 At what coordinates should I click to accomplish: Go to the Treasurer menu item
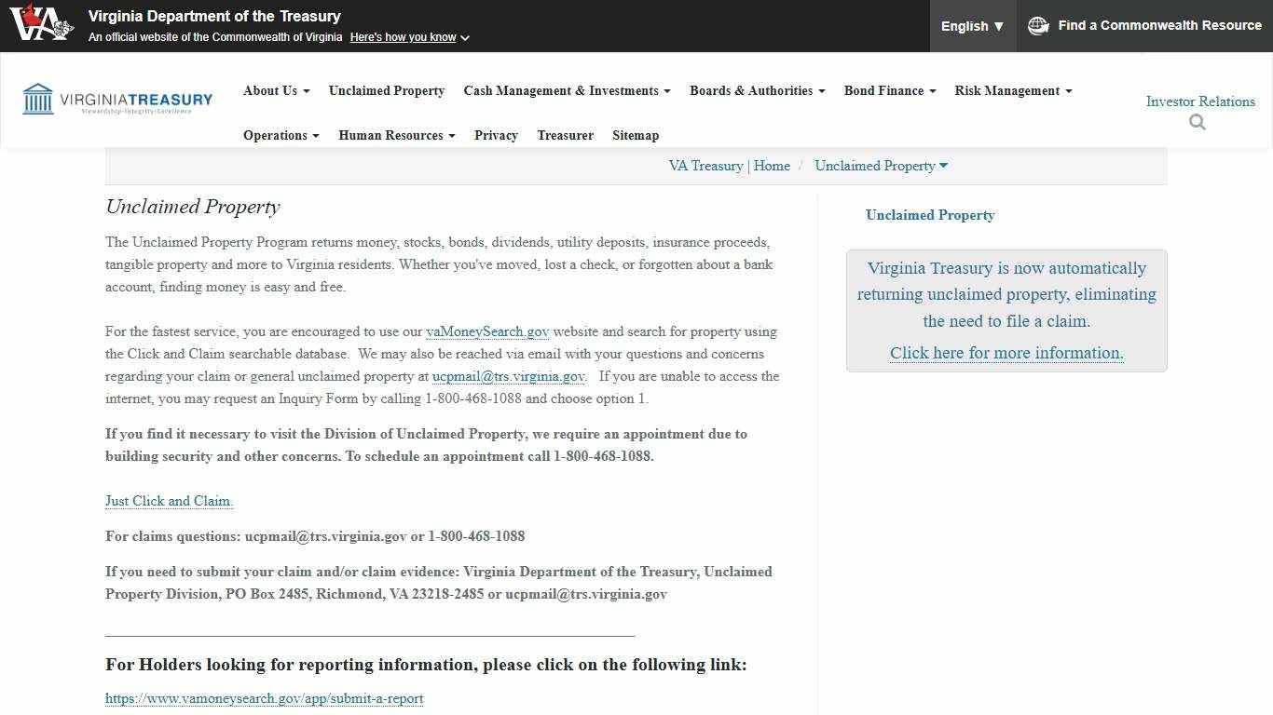pos(565,135)
